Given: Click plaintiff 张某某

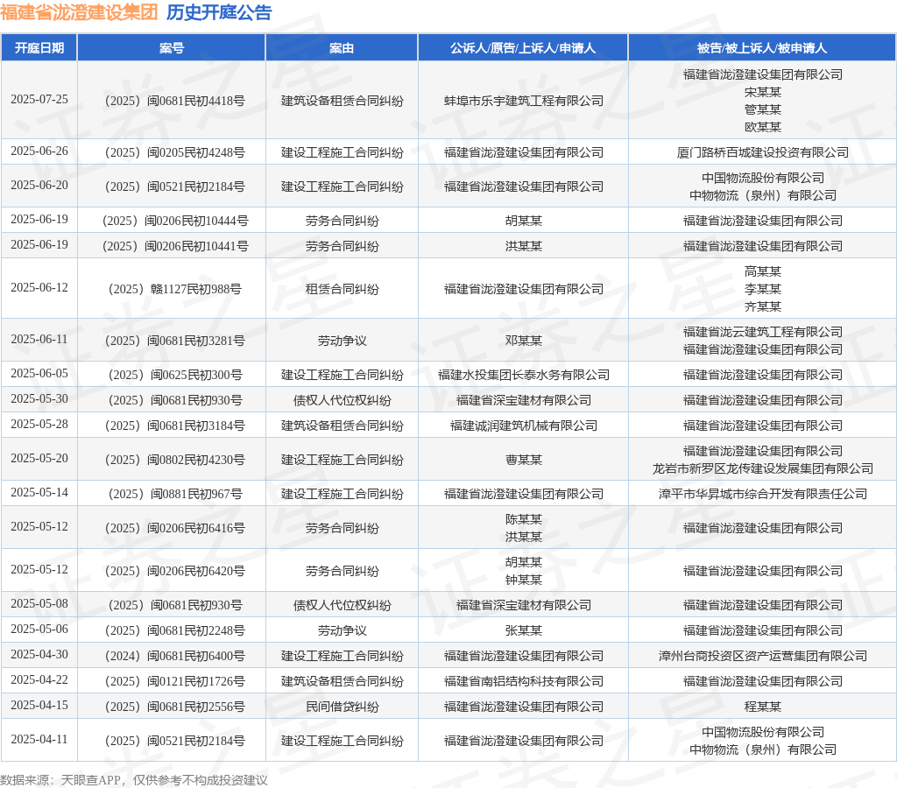Looking at the screenshot, I should 524,630.
